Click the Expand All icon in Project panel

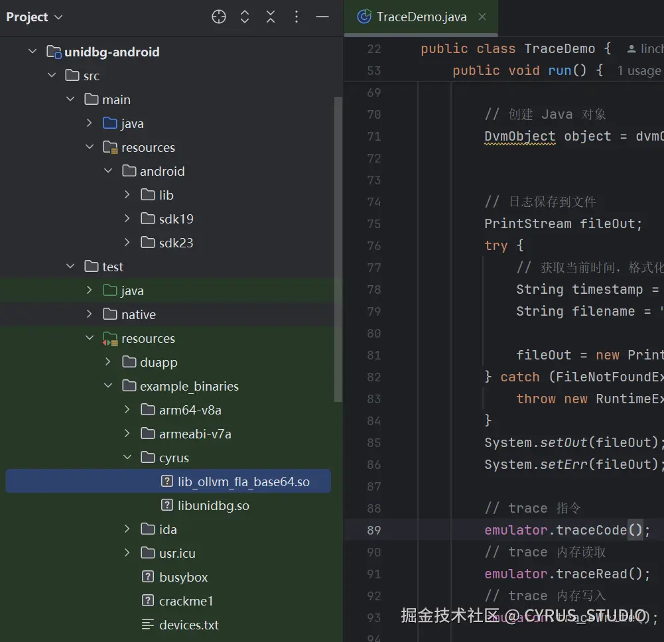click(x=245, y=17)
